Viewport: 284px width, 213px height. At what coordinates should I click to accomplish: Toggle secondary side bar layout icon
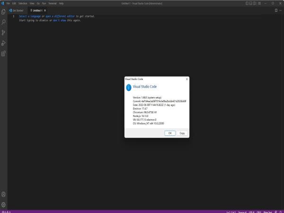coord(255,3)
